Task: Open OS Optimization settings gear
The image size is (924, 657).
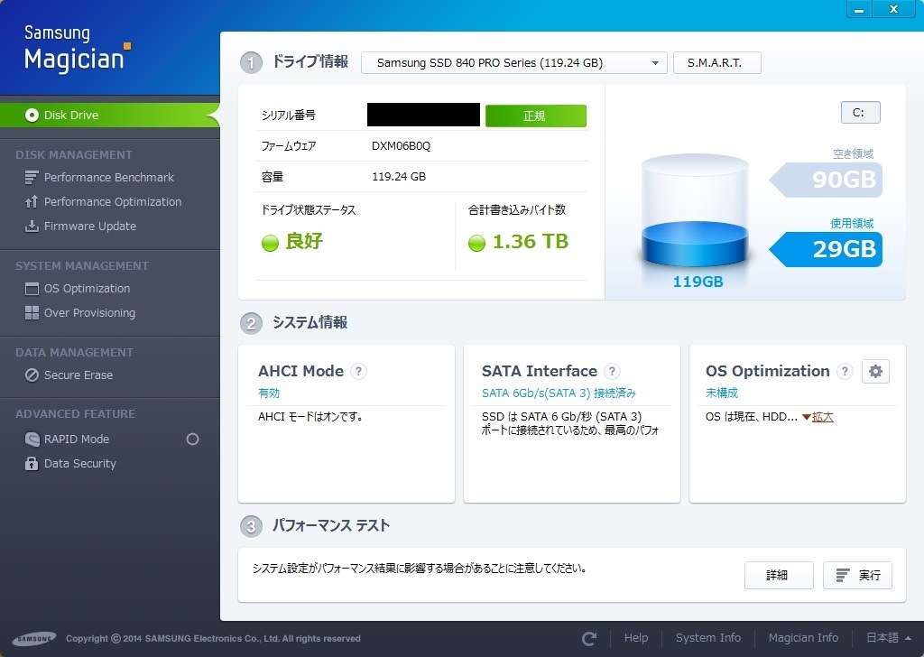Action: pyautogui.click(x=875, y=371)
